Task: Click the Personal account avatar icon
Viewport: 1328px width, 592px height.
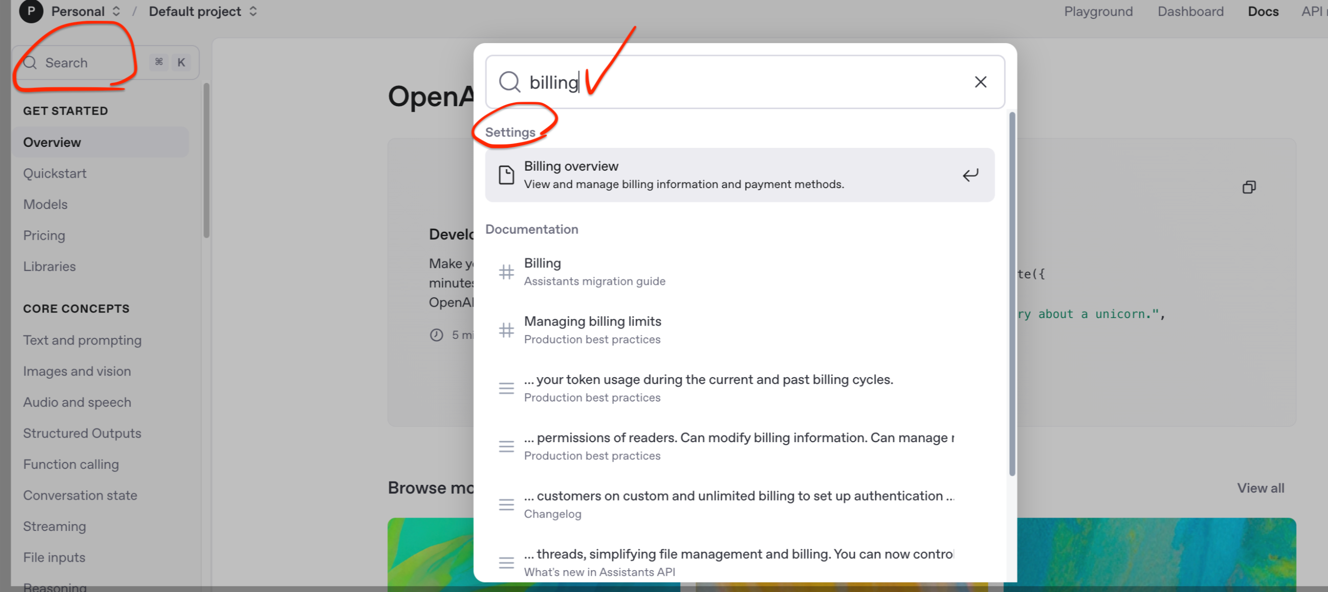Action: (x=31, y=11)
